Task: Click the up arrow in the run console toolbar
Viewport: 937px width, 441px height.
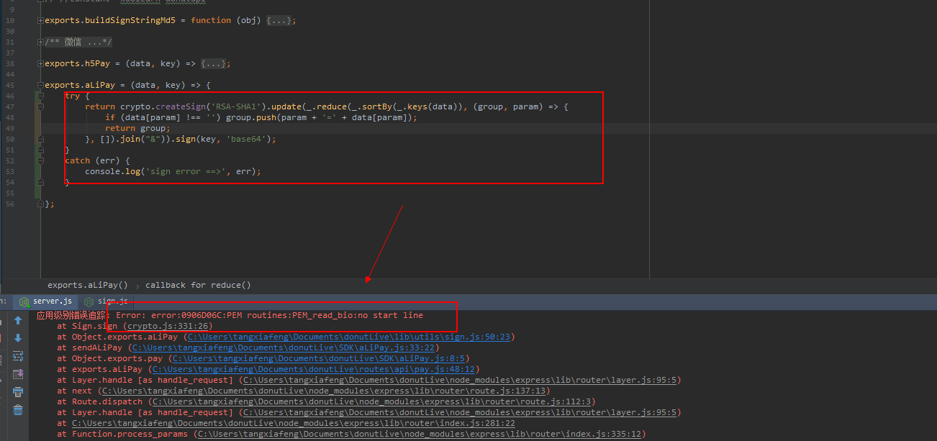Action: [x=18, y=321]
